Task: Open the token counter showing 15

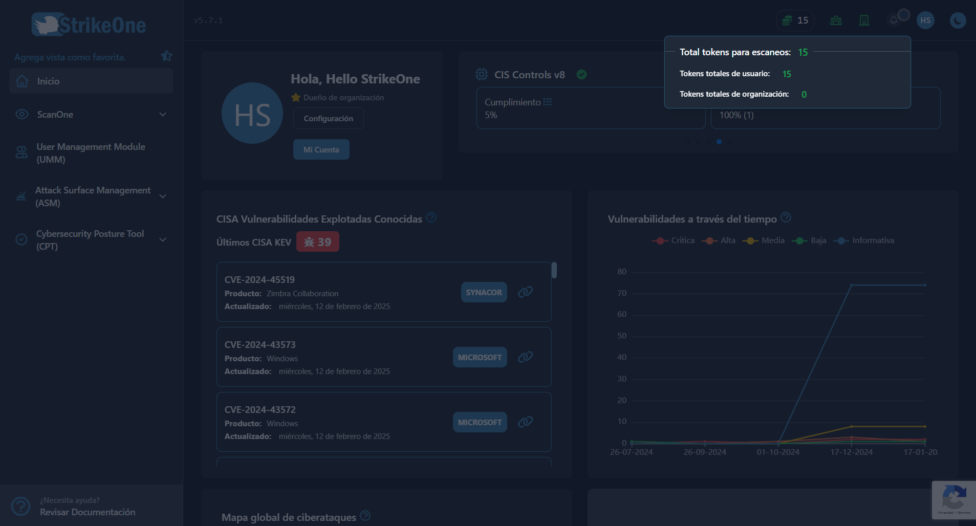Action: pyautogui.click(x=795, y=20)
